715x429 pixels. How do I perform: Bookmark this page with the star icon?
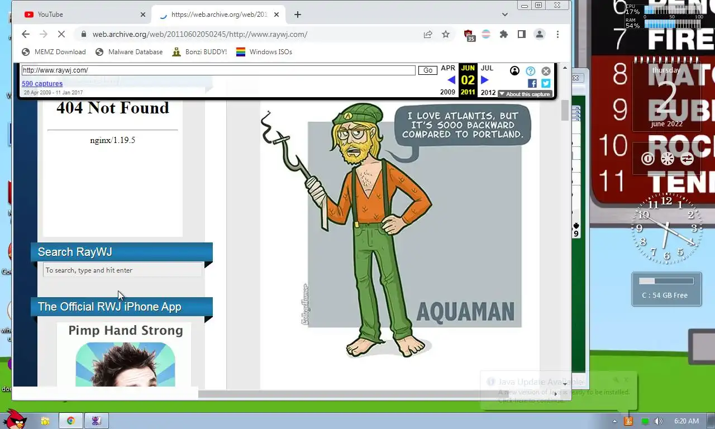tap(446, 34)
